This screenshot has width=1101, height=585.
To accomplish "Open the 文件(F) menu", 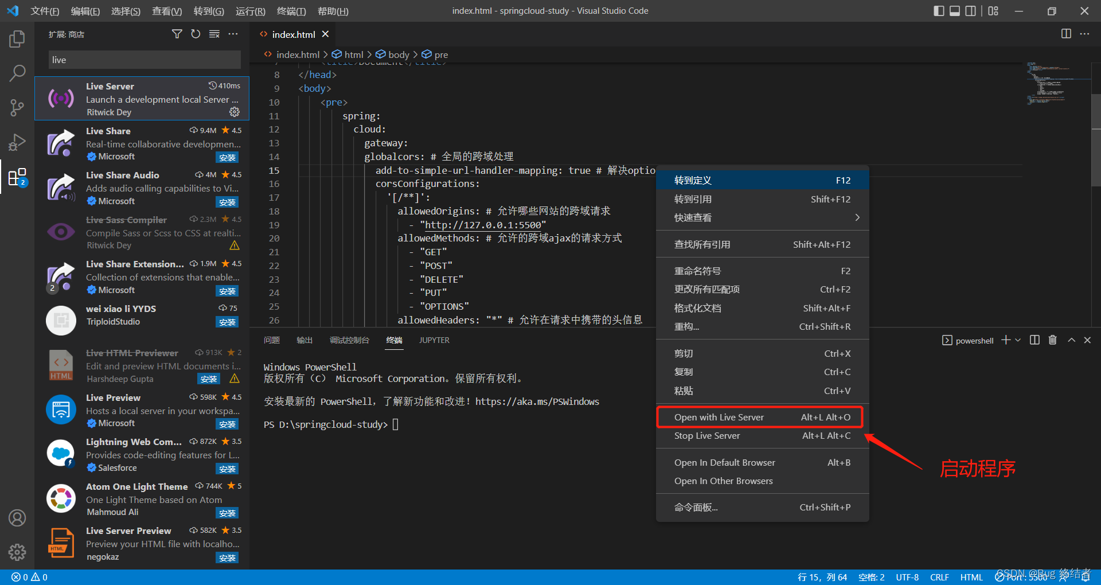I will [x=45, y=11].
